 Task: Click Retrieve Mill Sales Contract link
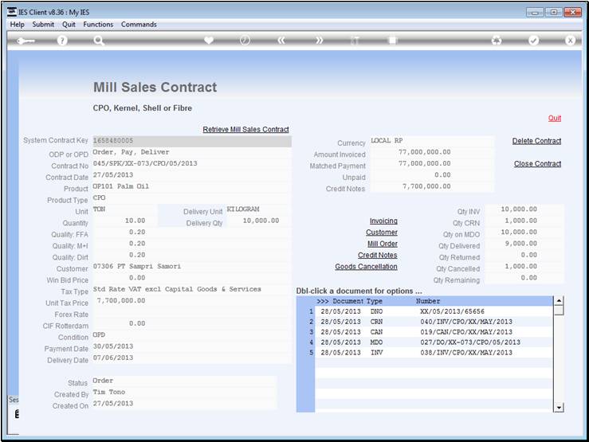(x=245, y=130)
